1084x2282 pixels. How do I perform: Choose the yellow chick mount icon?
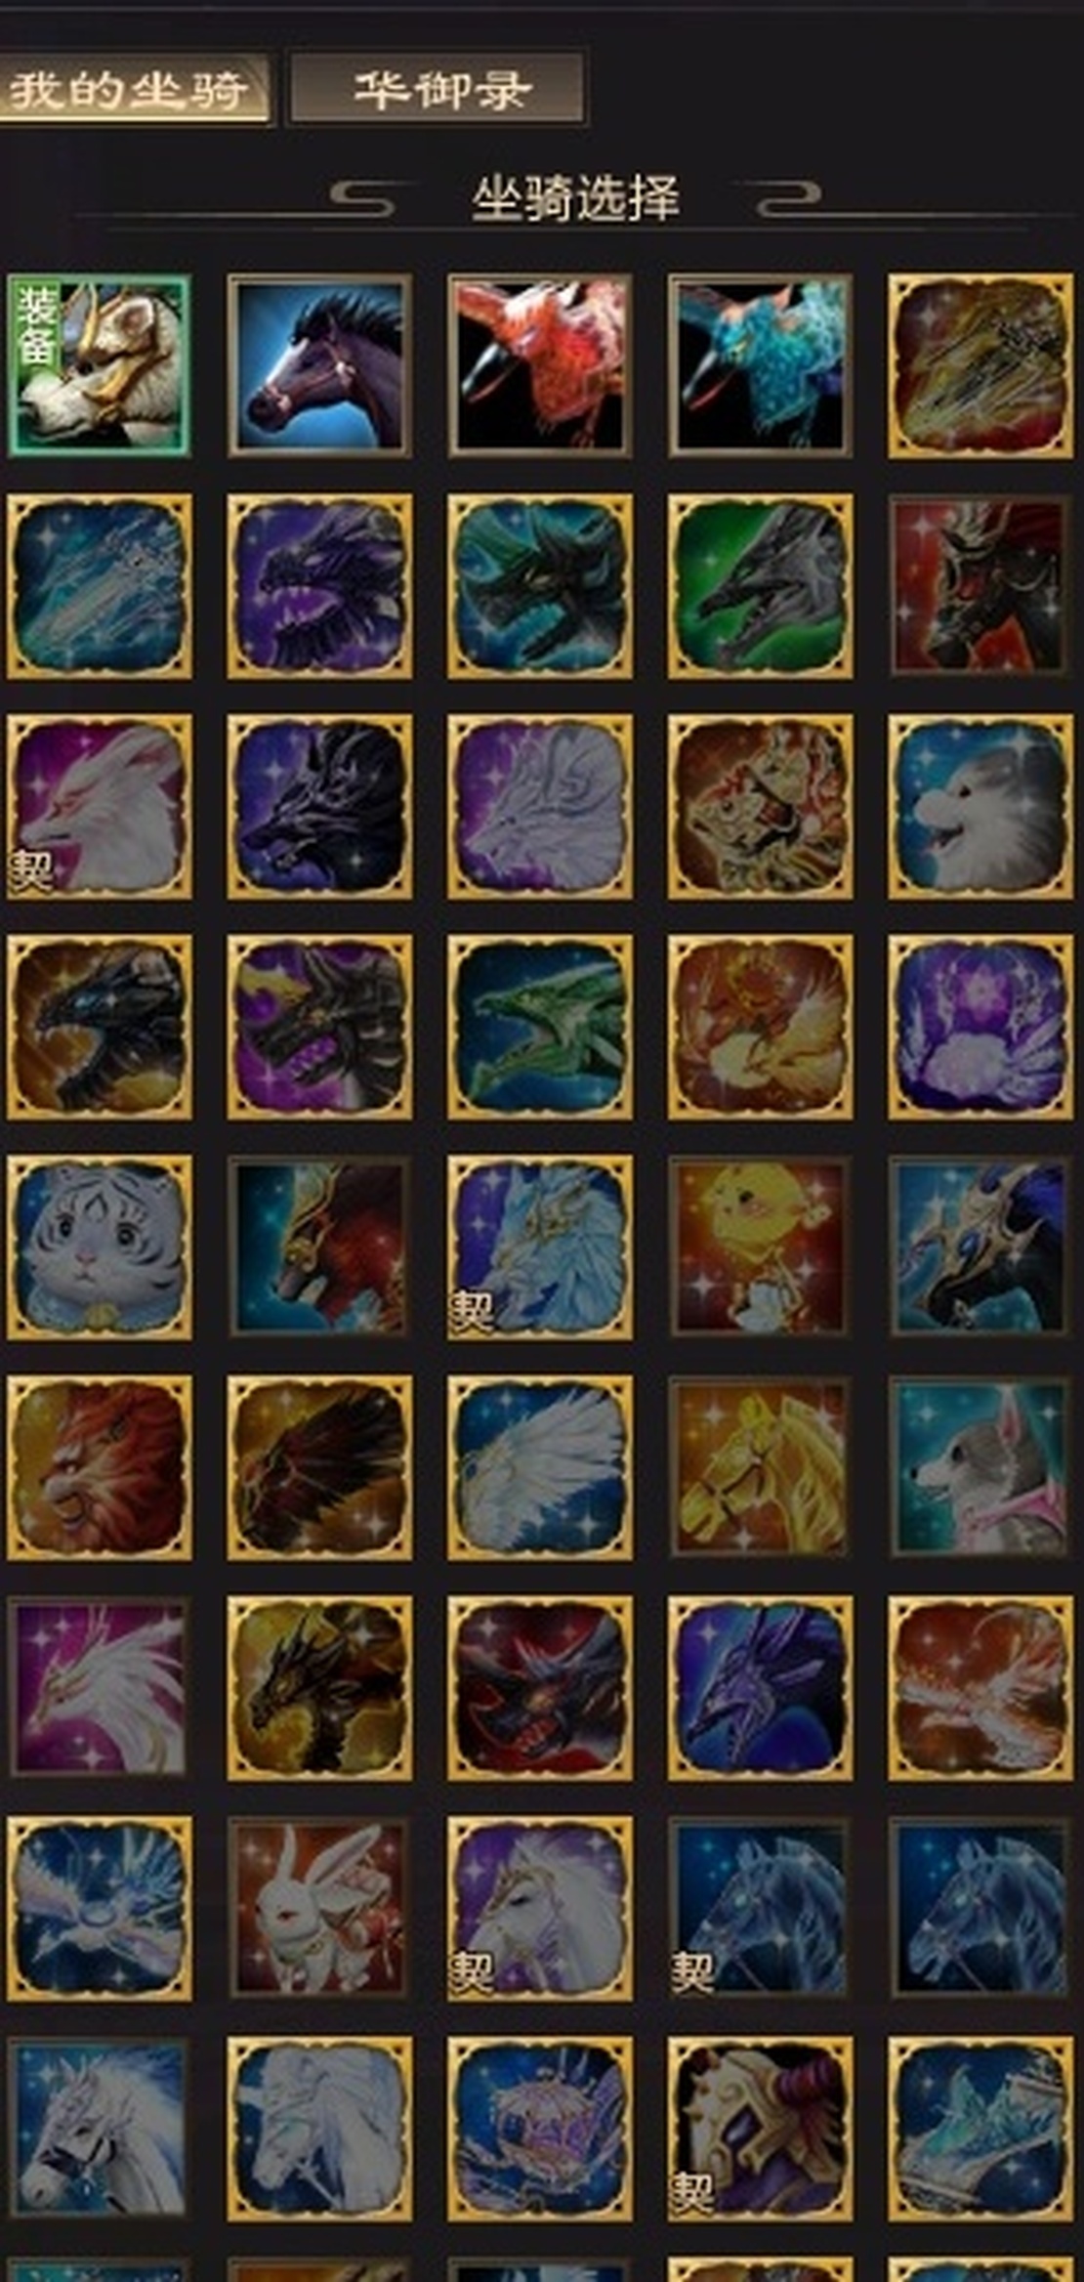[760, 1247]
